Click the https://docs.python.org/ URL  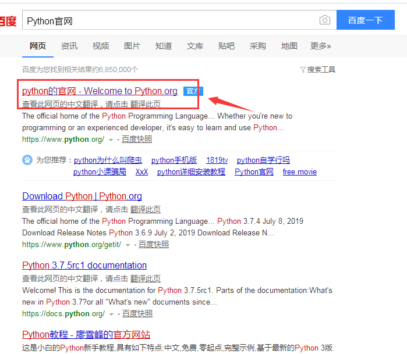(63, 314)
